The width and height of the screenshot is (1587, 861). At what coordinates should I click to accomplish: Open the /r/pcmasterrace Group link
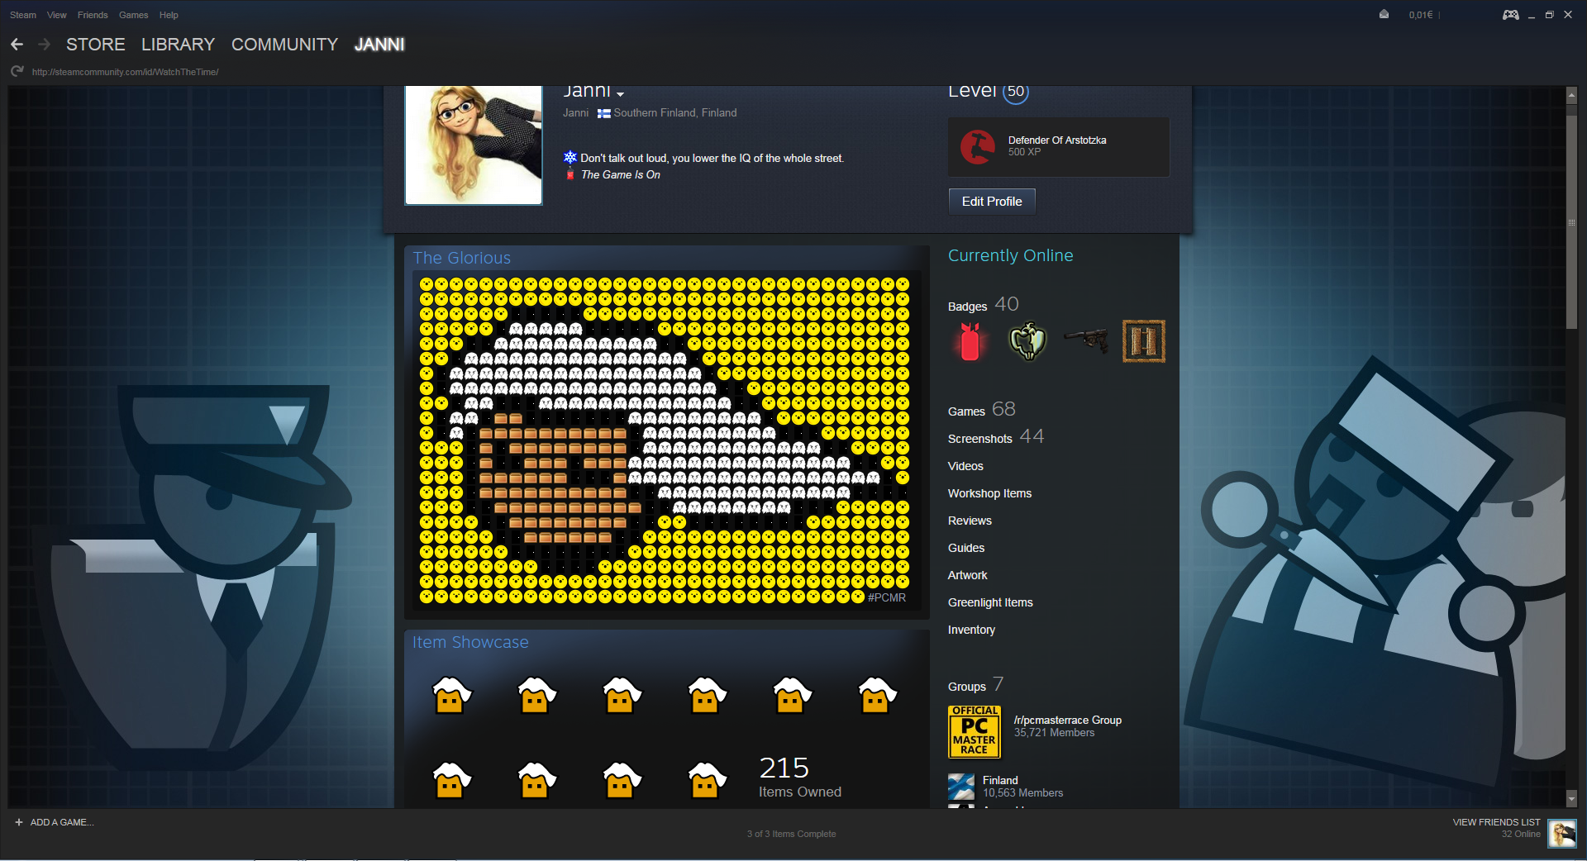[1067, 721]
